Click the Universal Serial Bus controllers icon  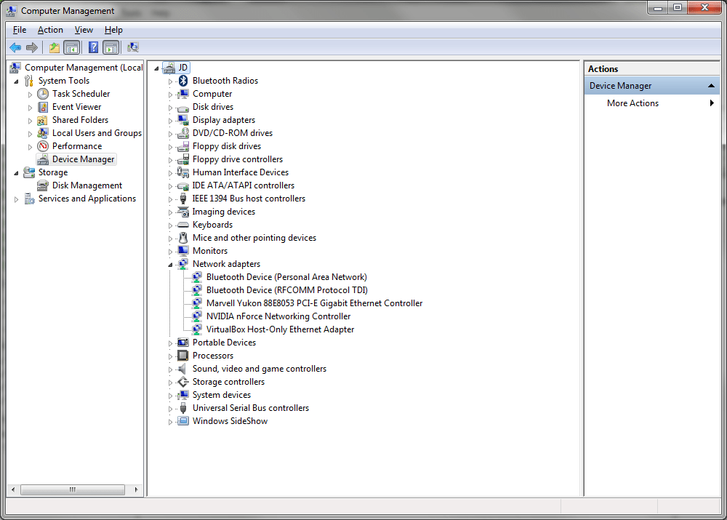click(x=183, y=408)
